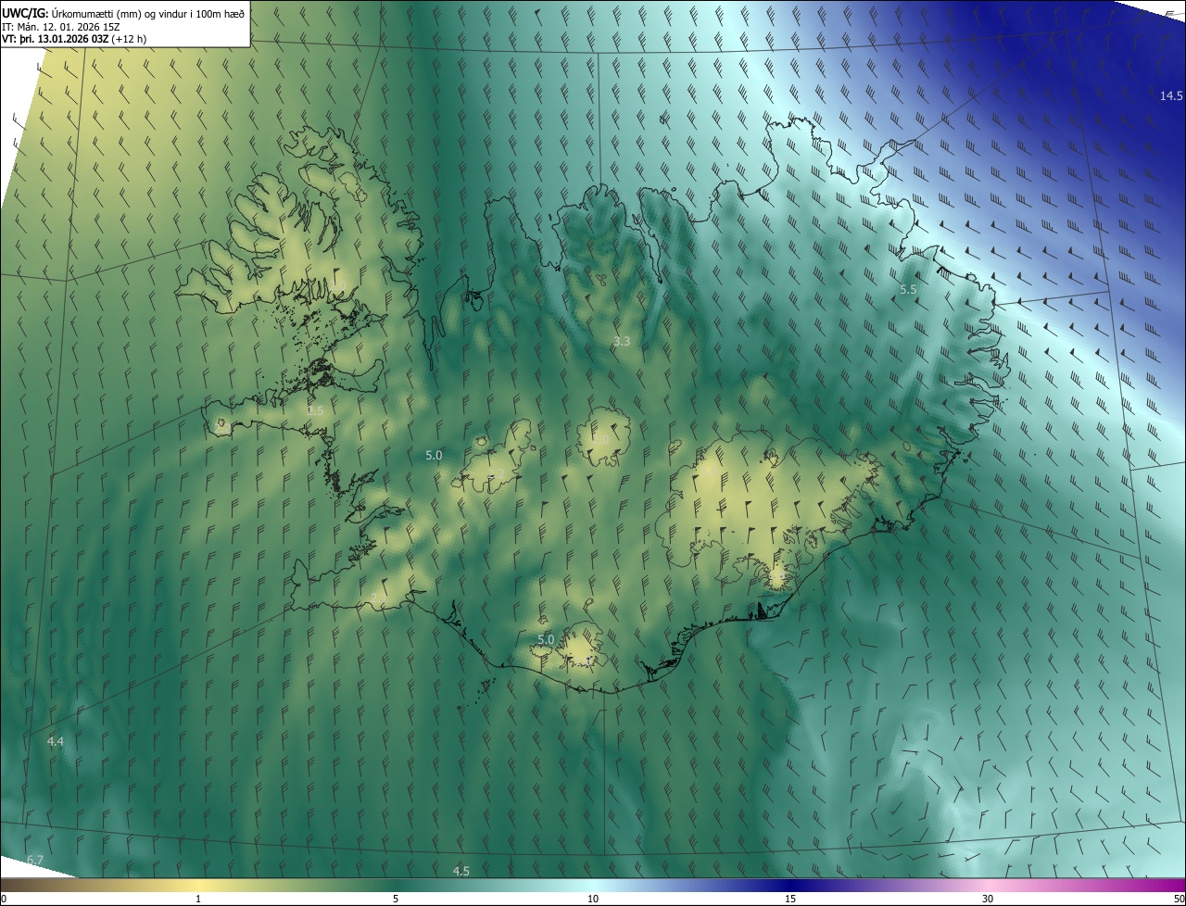Pick the dark blue segment of the color bar
The height and width of the screenshot is (906, 1186).
click(790, 885)
